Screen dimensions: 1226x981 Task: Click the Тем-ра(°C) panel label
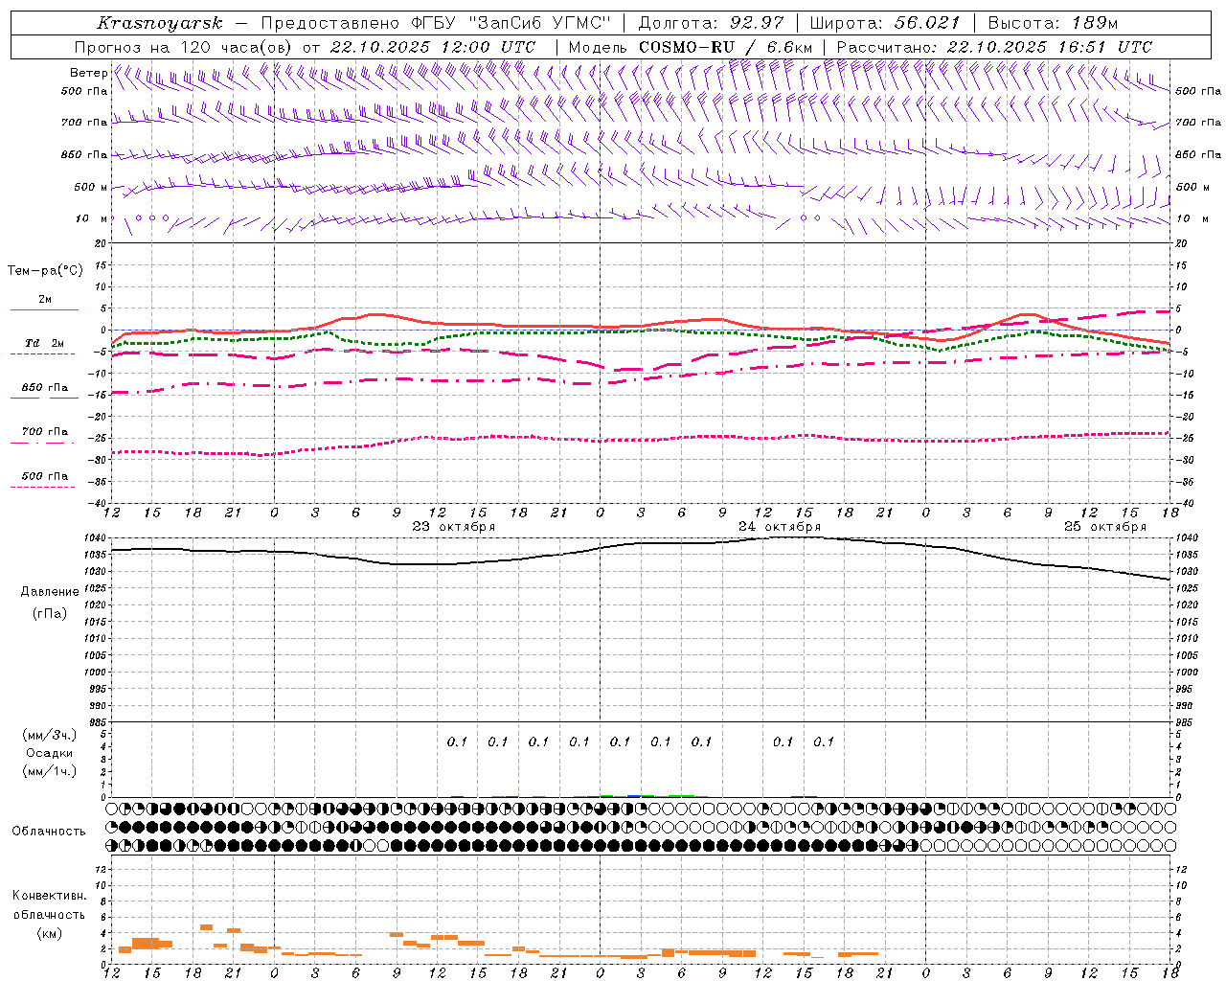45,271
